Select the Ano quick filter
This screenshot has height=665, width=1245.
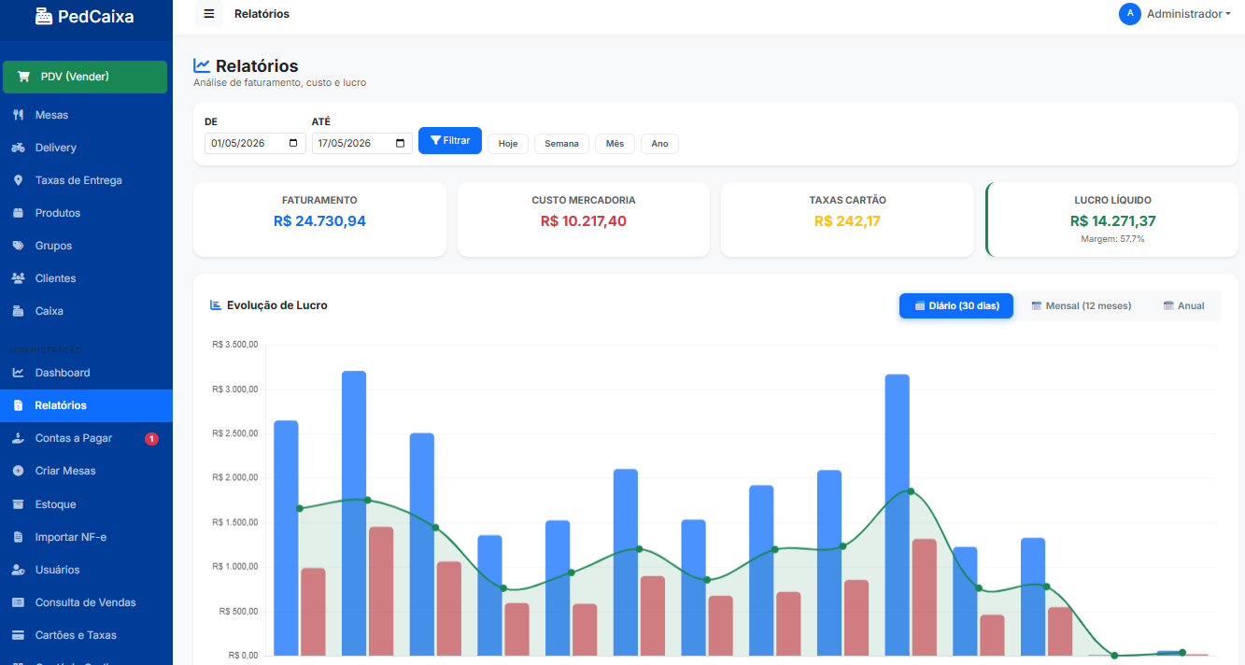659,144
